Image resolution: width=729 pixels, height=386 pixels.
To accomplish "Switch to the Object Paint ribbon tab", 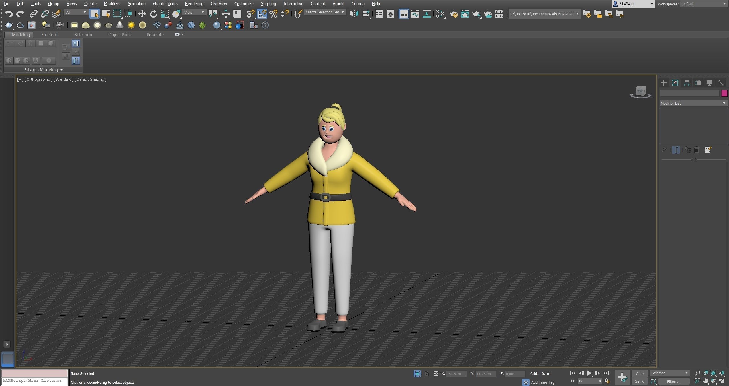I will tap(120, 34).
